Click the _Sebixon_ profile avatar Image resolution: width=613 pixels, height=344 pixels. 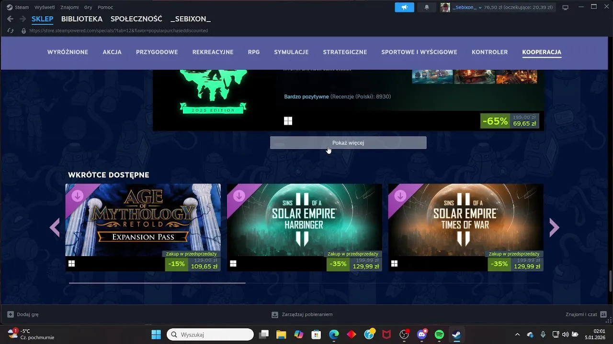[445, 7]
